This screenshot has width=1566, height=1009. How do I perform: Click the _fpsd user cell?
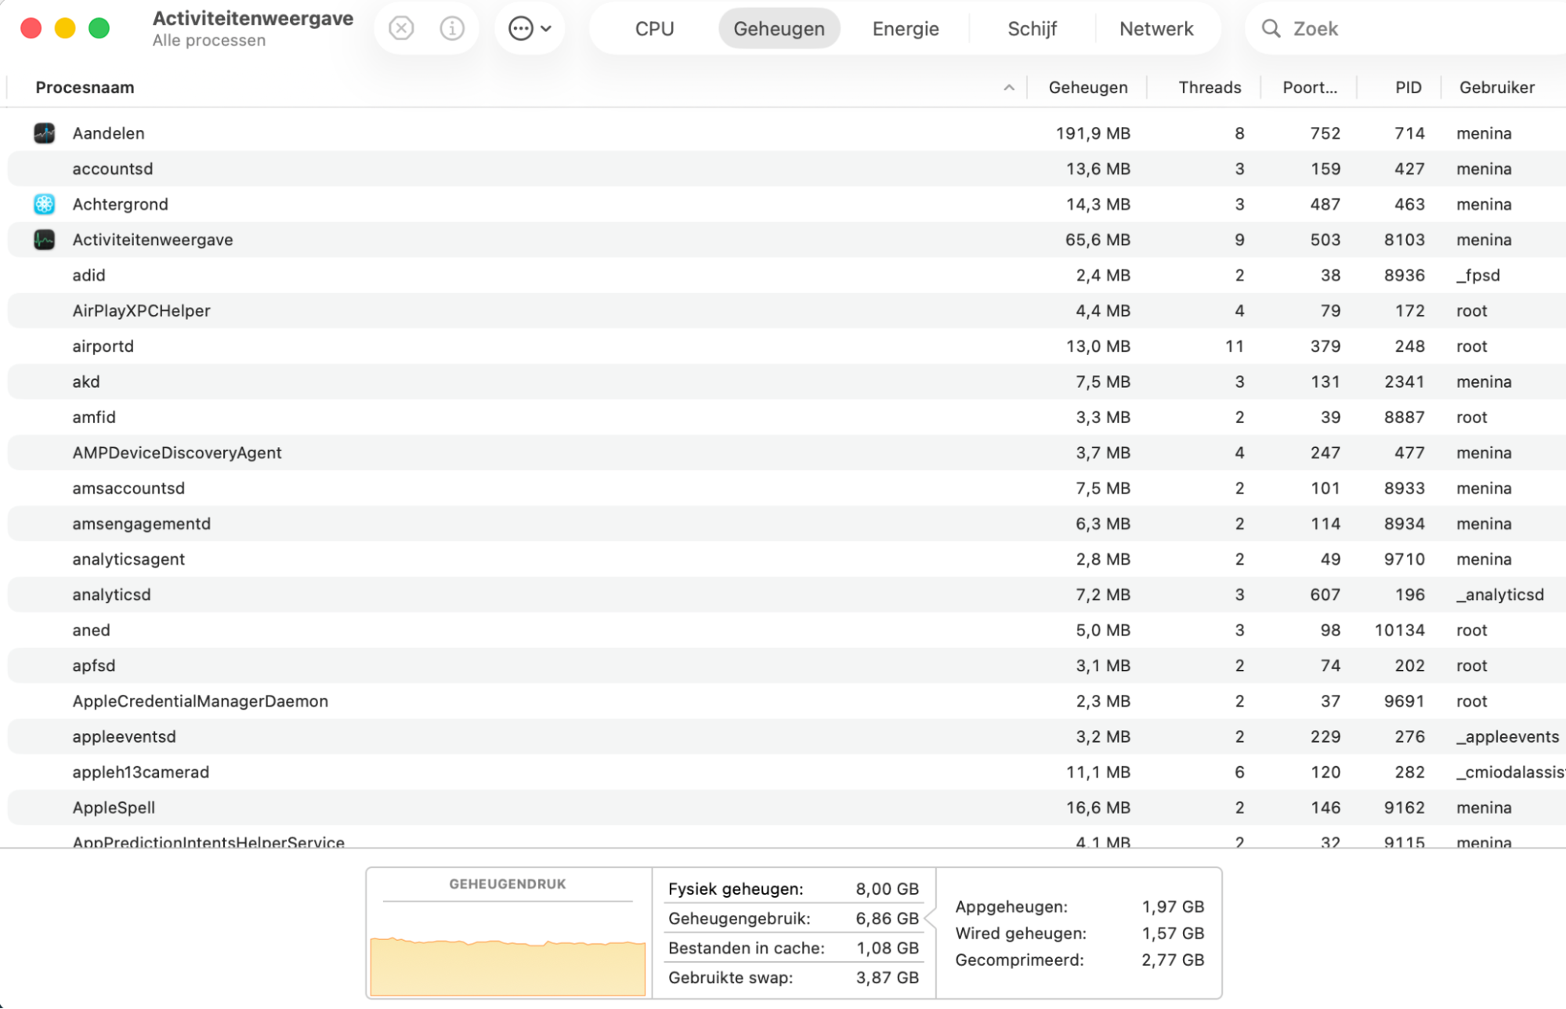[x=1478, y=276]
